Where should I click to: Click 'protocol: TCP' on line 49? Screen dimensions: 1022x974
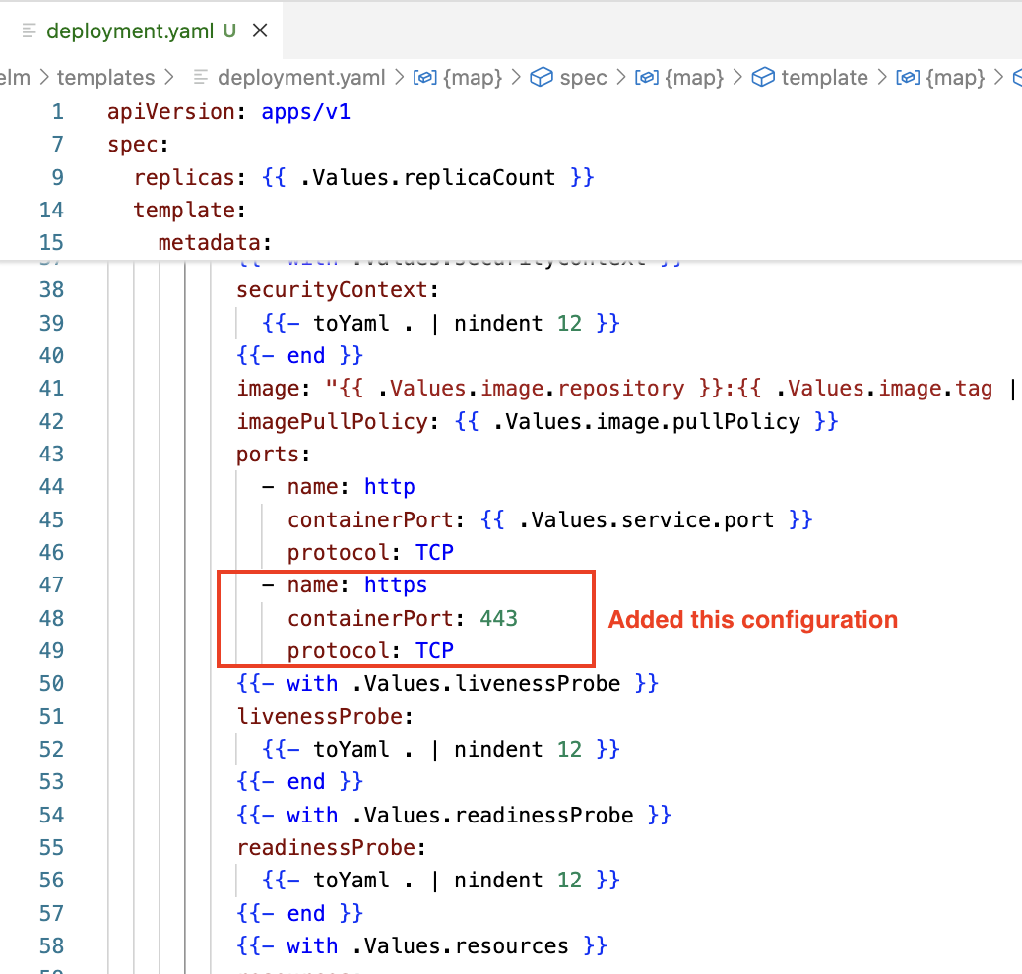pos(370,651)
